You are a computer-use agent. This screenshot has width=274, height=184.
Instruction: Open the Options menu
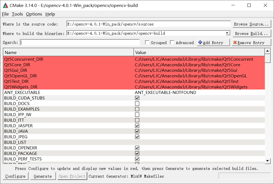click(x=33, y=14)
